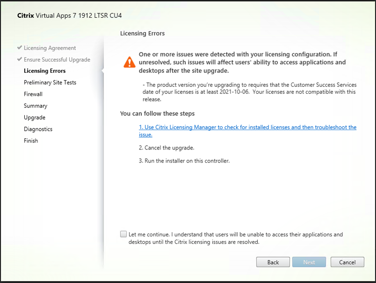Image resolution: width=376 pixels, height=283 pixels.
Task: Click the 'One or more issues were detected' warning
Action: 242,62
